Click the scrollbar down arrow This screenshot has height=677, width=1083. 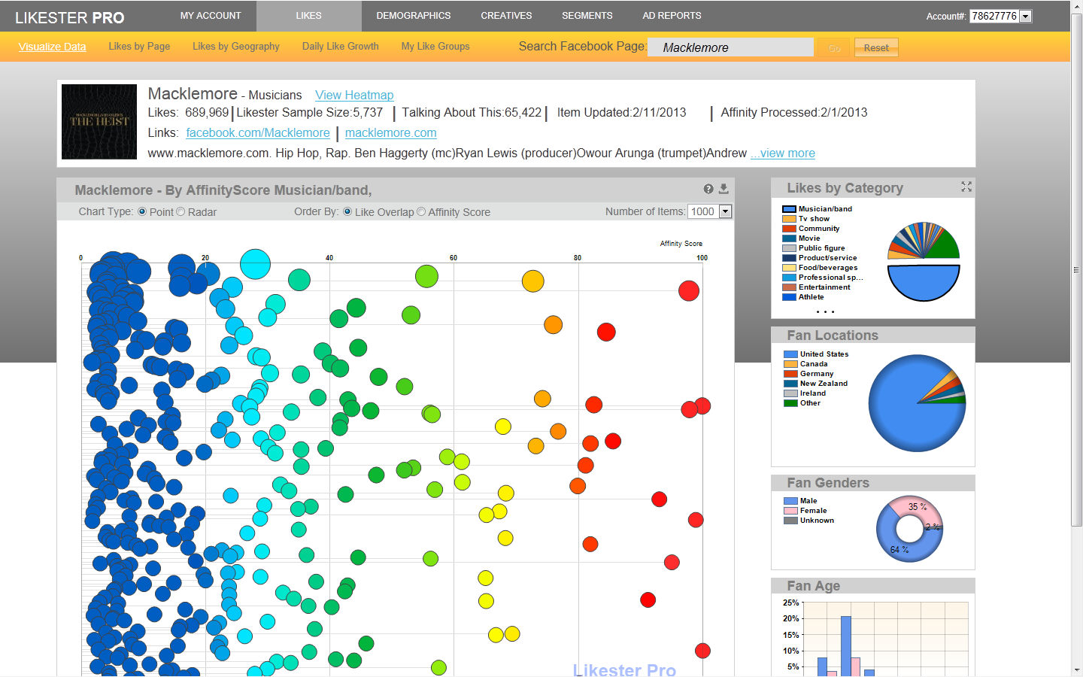(1077, 670)
